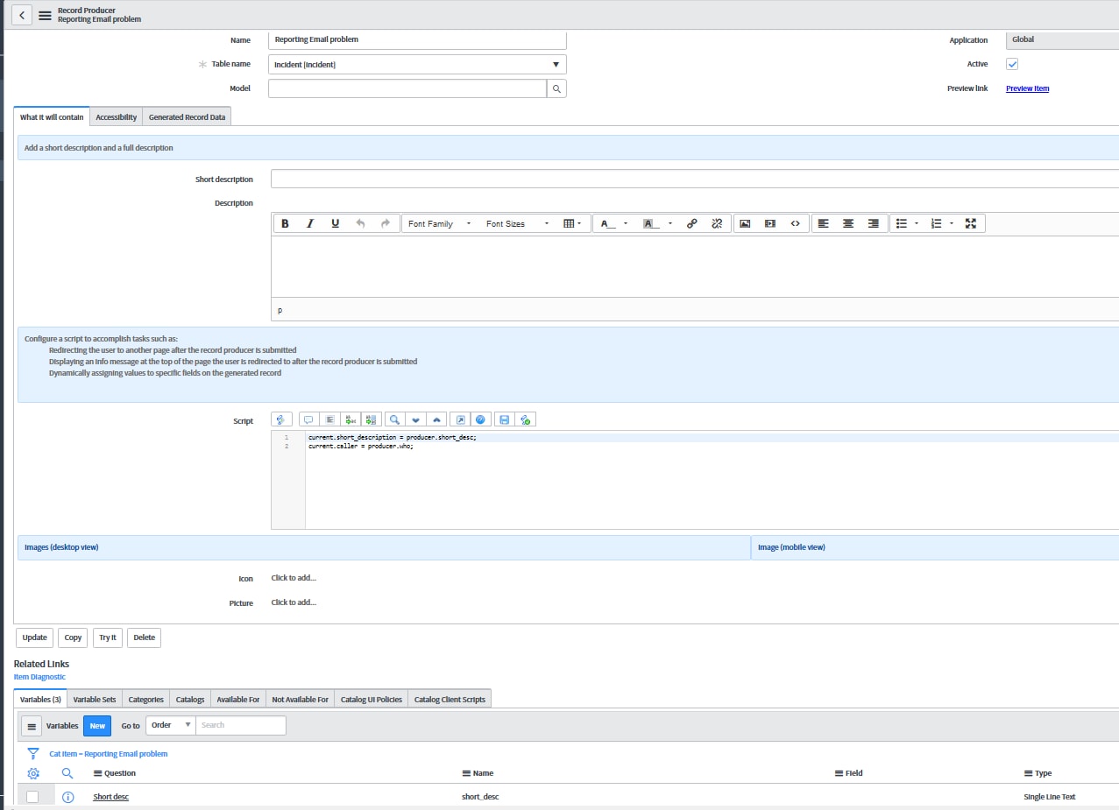Focus the Short description input field
This screenshot has width=1119, height=810.
[695, 179]
